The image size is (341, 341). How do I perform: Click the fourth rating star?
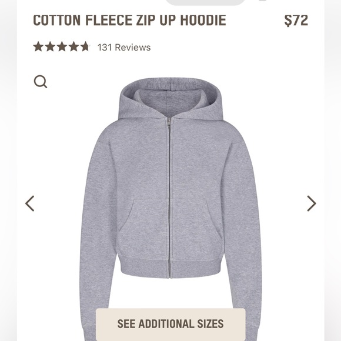[73, 46]
